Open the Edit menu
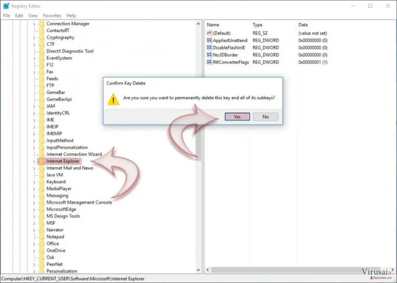 click(x=19, y=15)
